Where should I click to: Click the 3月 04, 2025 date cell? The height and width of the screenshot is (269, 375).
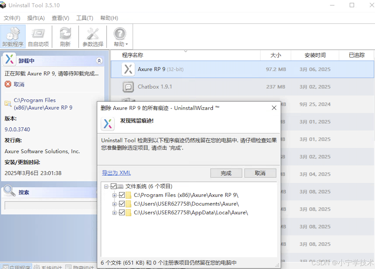(x=315, y=174)
